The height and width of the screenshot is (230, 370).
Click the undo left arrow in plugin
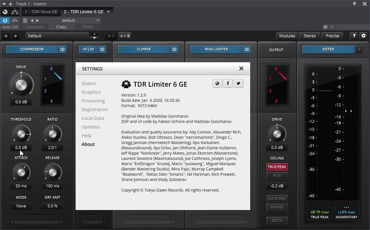(x=6, y=36)
